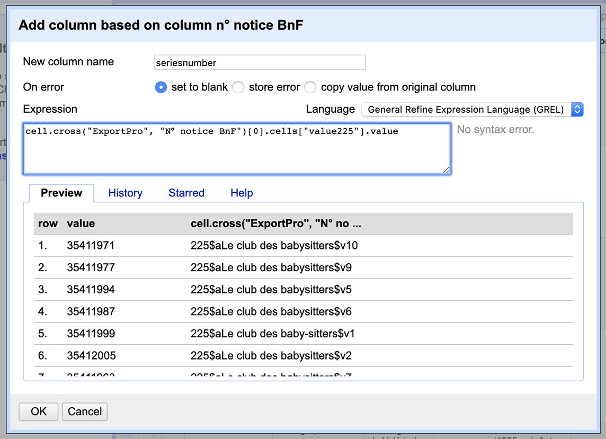Grab the expression box resize handle
The width and height of the screenshot is (606, 439).
pos(446,170)
